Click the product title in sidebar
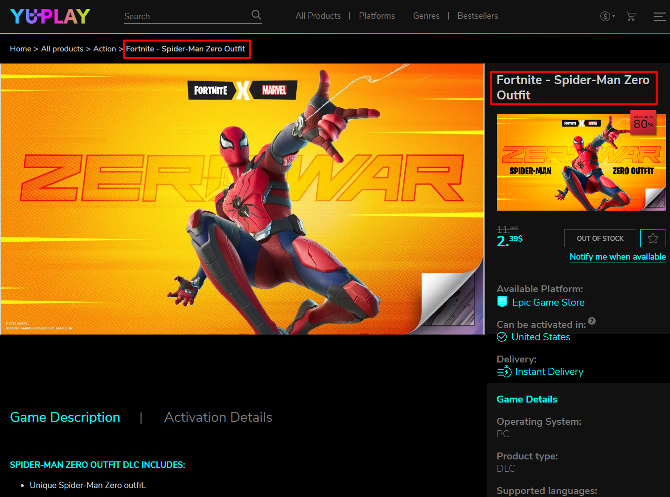 tap(573, 88)
